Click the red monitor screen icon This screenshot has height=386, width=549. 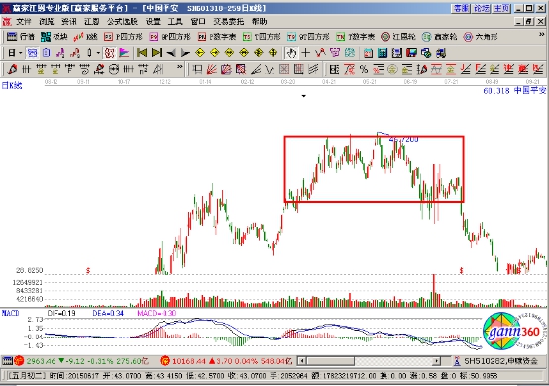[412, 53]
